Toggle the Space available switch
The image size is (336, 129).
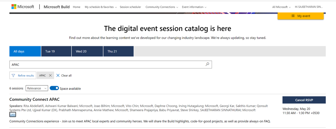(x=54, y=88)
